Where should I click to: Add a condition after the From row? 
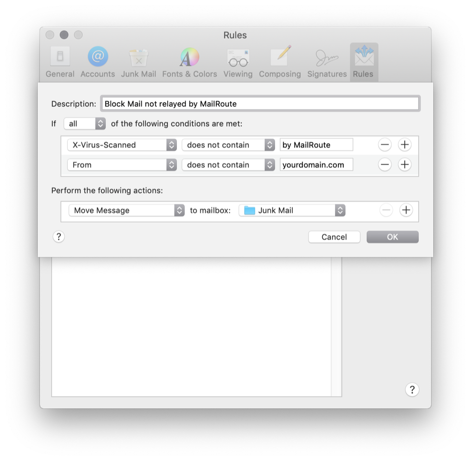click(405, 164)
